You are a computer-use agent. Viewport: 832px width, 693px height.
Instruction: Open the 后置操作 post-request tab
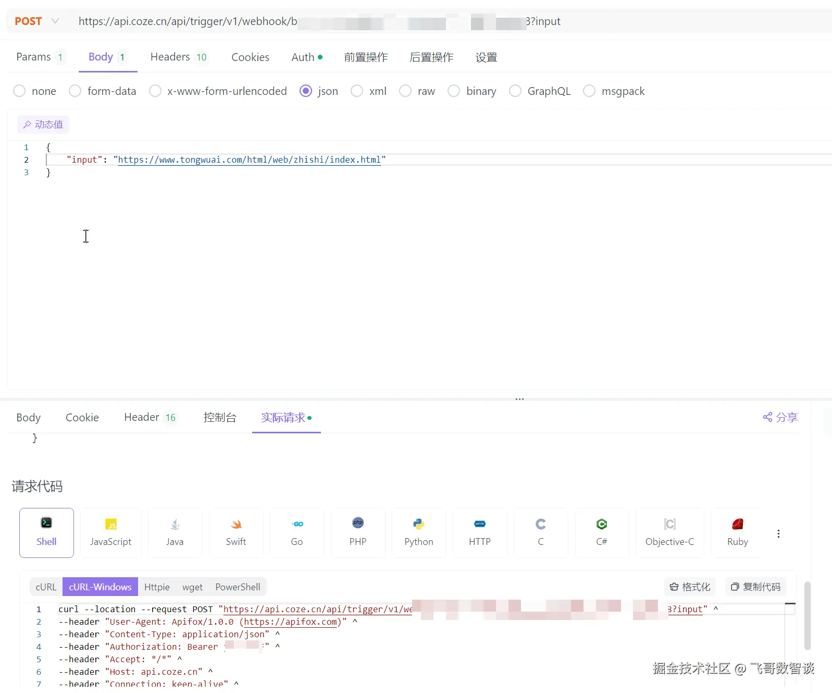click(x=431, y=57)
